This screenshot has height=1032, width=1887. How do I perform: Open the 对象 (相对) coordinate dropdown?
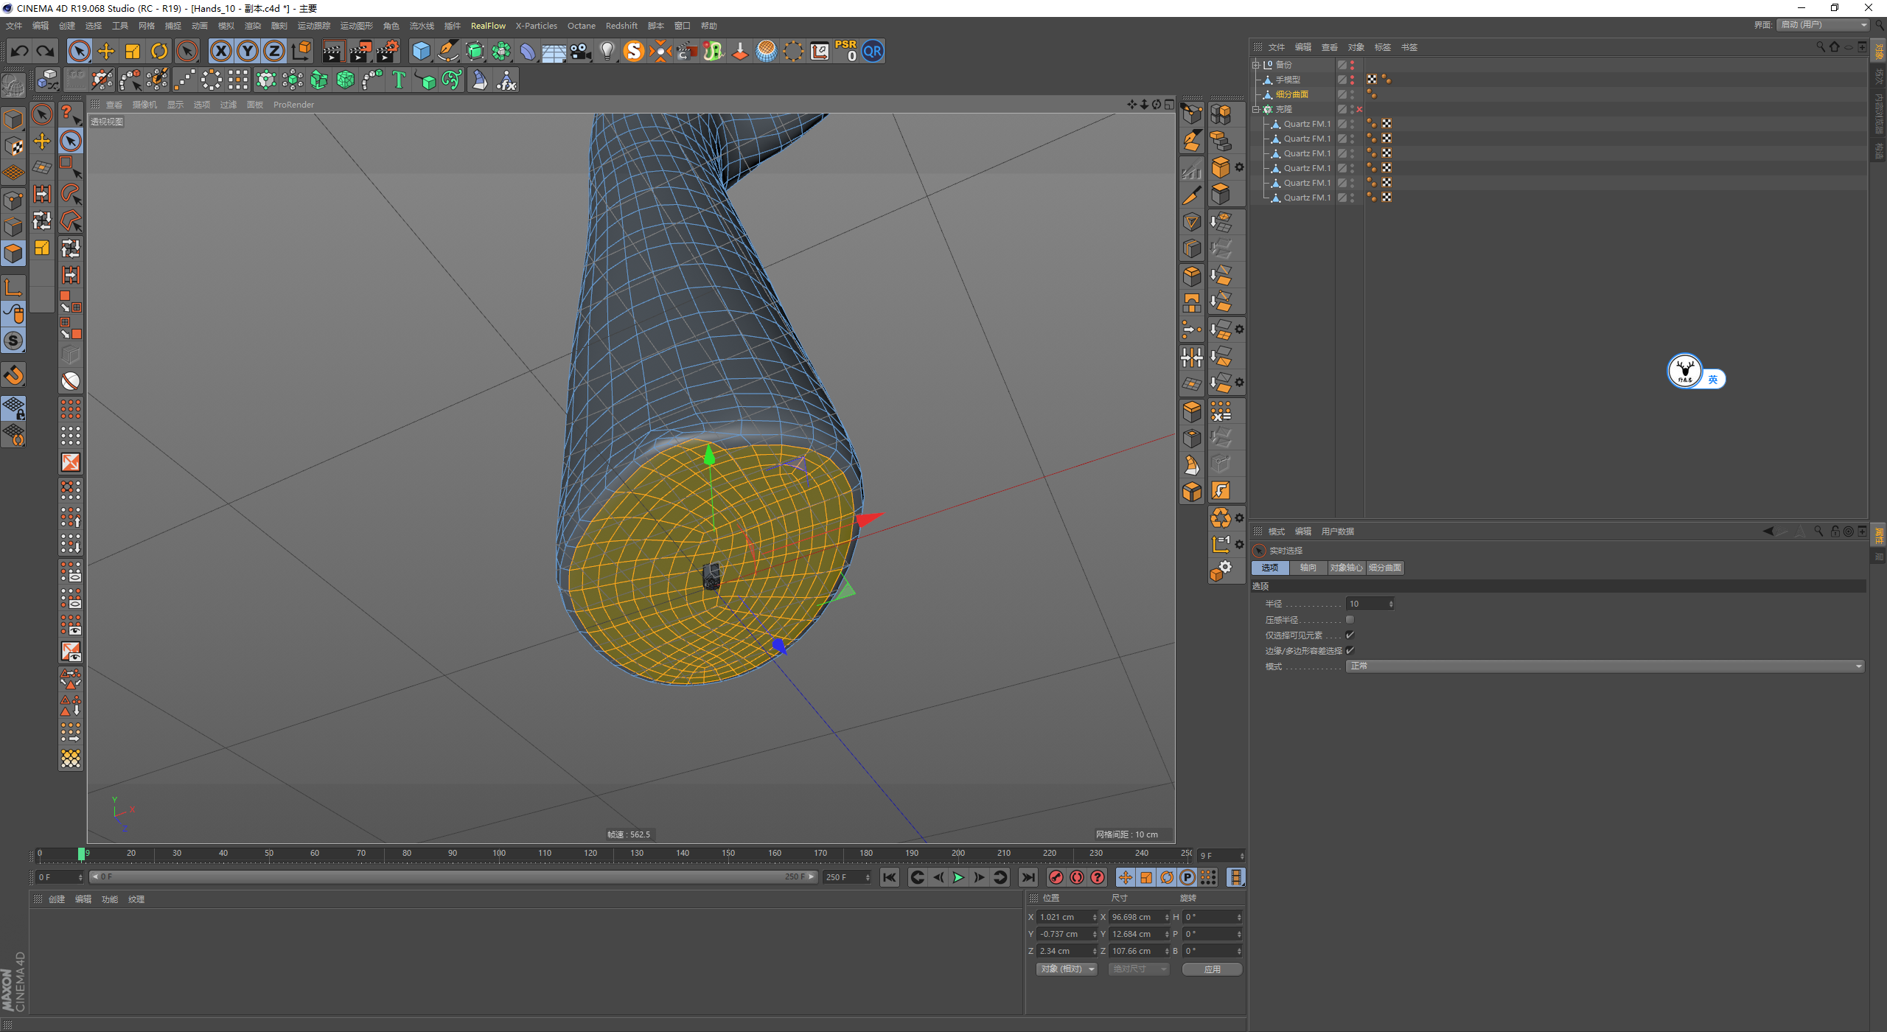(x=1067, y=969)
